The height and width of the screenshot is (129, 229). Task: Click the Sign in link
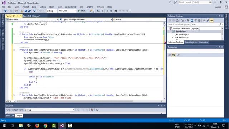(218, 7)
